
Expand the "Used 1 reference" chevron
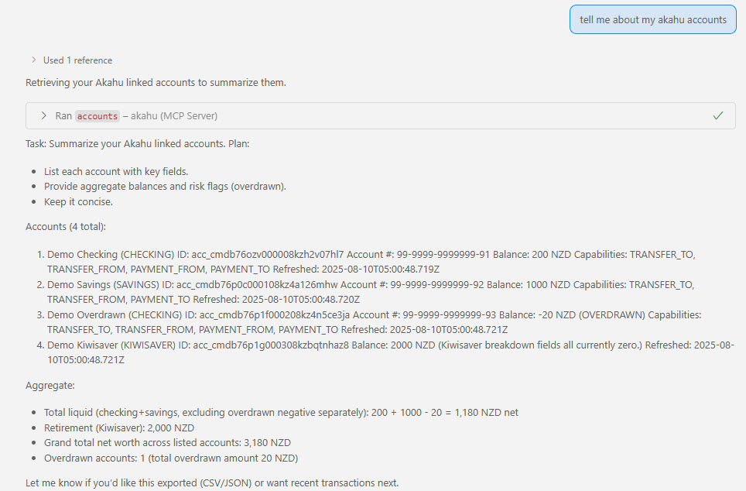coord(33,60)
